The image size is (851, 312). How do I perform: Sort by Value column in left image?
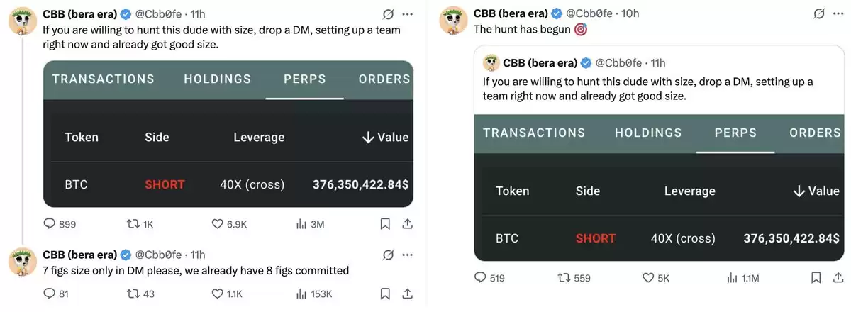click(x=385, y=138)
